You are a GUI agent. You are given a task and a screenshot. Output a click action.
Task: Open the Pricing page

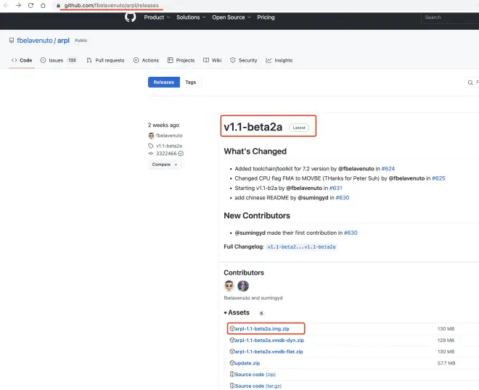266,17
